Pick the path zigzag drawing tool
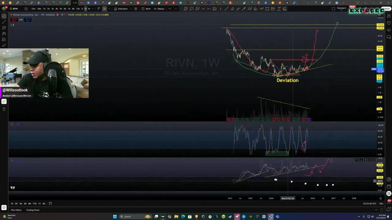Viewport: 392px width, 220px height. 261,9
